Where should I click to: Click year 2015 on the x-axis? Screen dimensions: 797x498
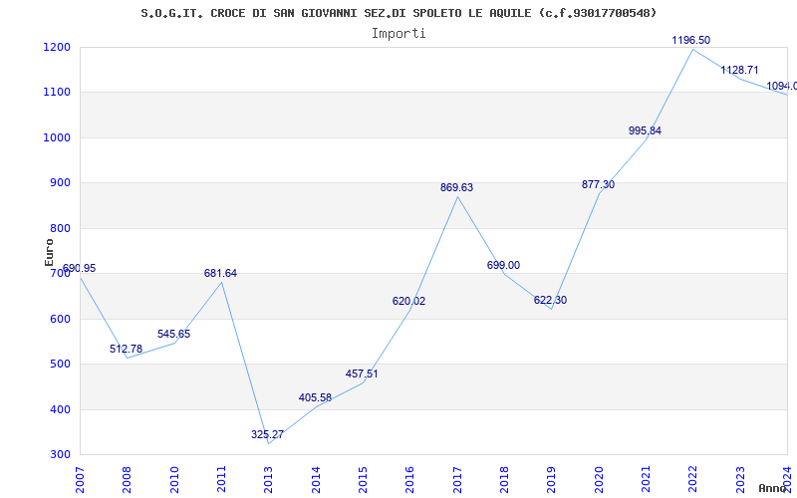363,478
